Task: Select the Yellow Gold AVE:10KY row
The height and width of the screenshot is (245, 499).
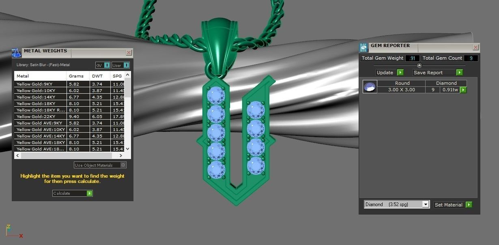Action: click(x=69, y=129)
